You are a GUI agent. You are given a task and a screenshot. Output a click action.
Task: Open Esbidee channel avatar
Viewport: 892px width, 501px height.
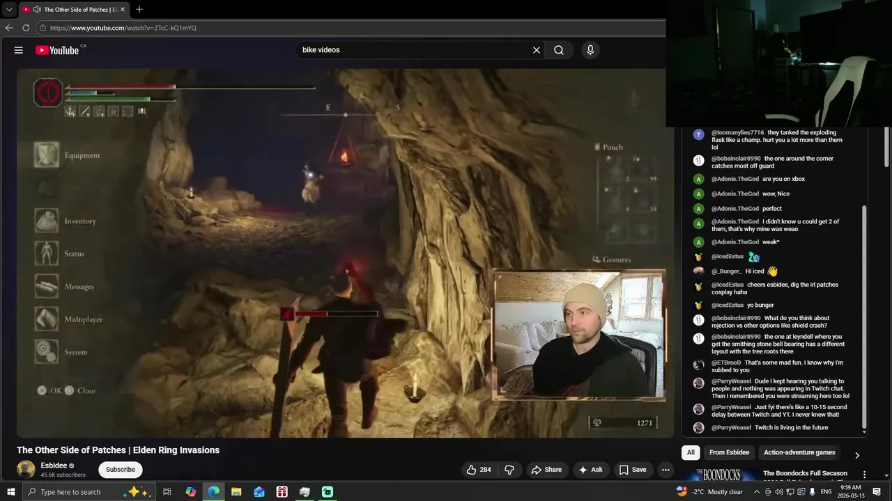point(26,470)
